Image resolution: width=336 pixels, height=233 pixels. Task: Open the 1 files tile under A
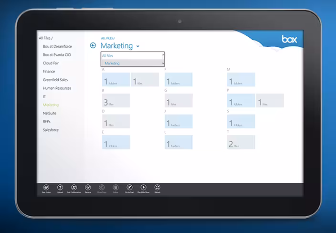[145, 80]
